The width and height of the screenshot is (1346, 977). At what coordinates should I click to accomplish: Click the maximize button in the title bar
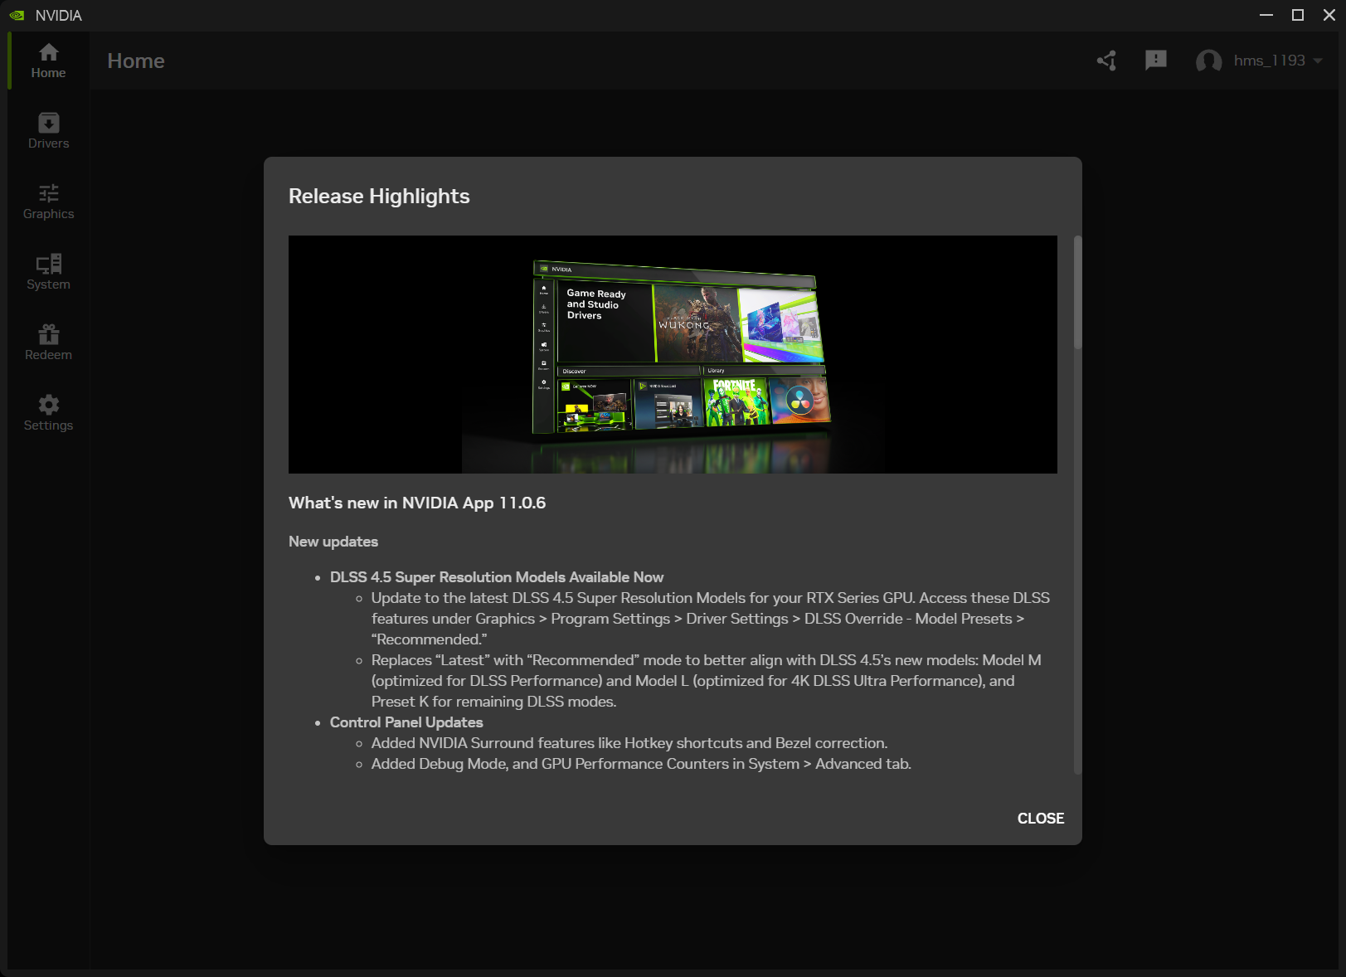coord(1296,14)
